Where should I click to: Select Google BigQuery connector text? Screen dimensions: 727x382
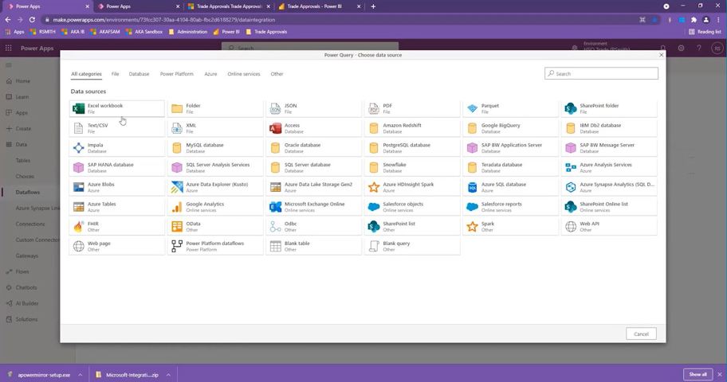(x=501, y=125)
